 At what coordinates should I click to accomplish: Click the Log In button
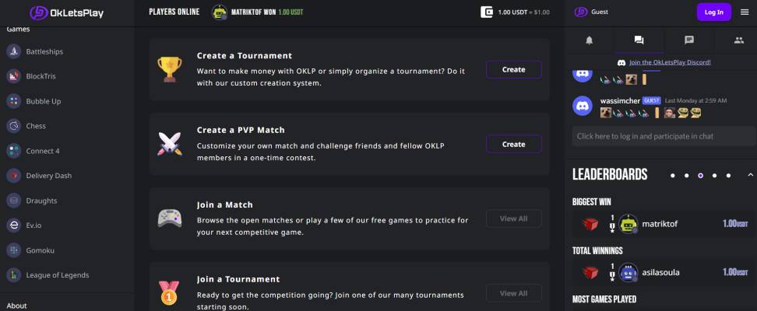pyautogui.click(x=714, y=12)
